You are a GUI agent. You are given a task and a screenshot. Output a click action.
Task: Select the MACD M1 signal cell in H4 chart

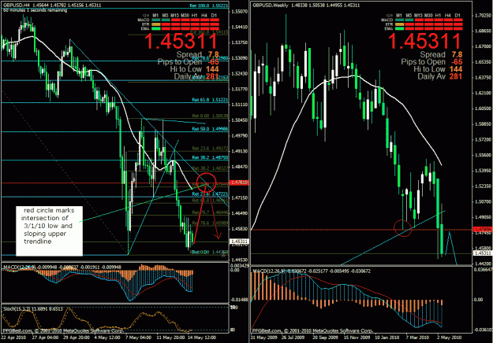[x=156, y=20]
